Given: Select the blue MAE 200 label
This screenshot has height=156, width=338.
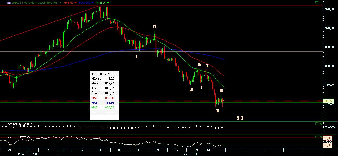Looking at the screenshot, I should click(x=85, y=3).
